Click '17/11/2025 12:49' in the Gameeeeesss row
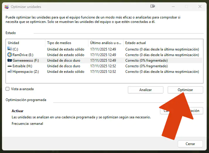Image resolution: width=209 pixels, height=153 pixels. (103, 60)
